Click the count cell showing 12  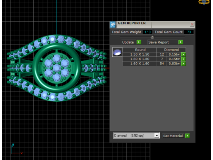coord(162,54)
